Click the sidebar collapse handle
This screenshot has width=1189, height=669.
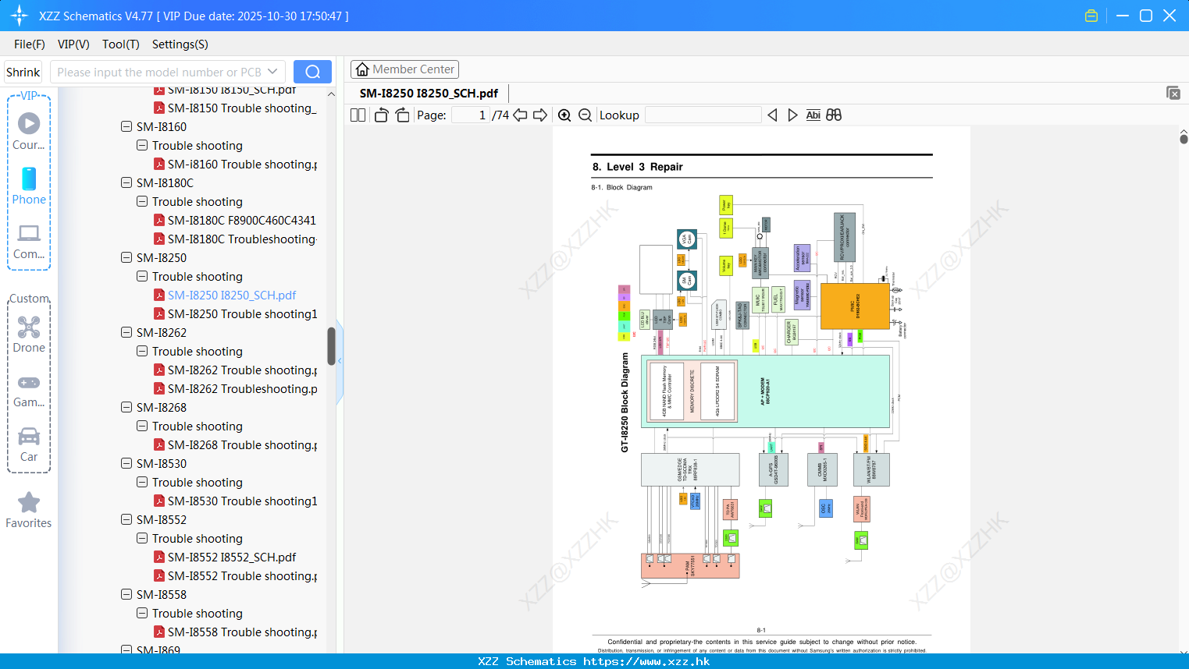[x=340, y=361]
